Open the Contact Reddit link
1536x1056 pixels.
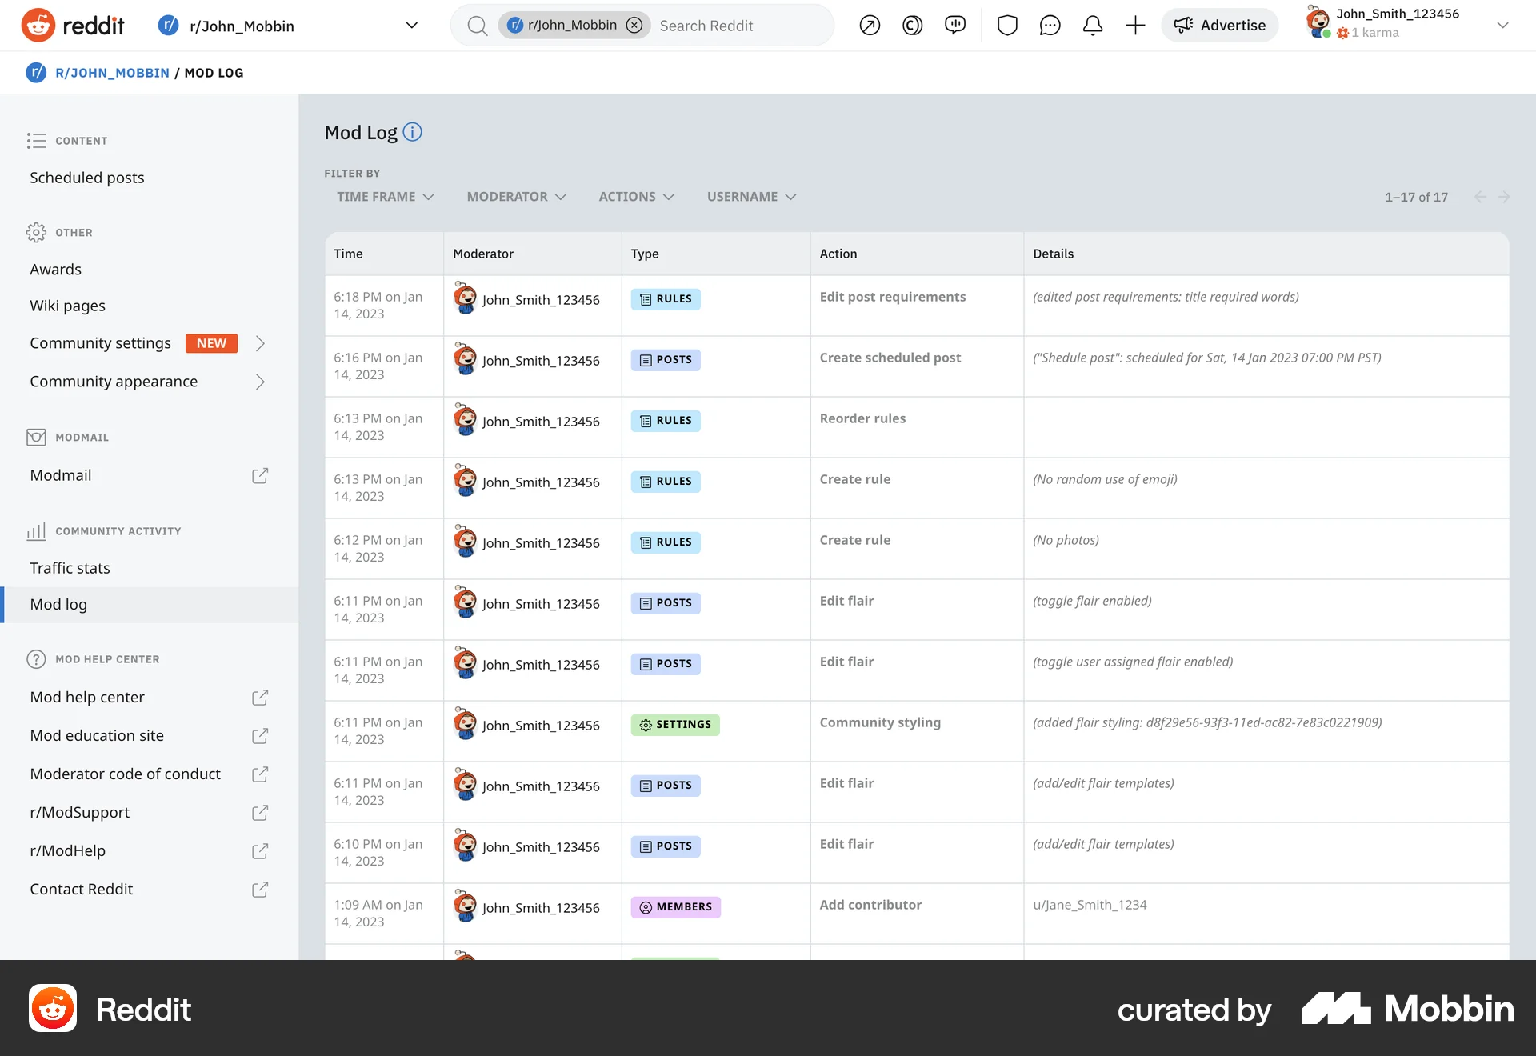pos(81,889)
